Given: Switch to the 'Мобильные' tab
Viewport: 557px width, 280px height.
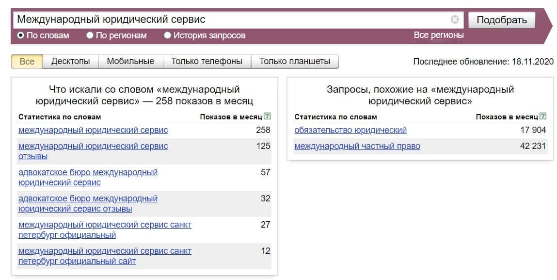Looking at the screenshot, I should [x=130, y=62].
